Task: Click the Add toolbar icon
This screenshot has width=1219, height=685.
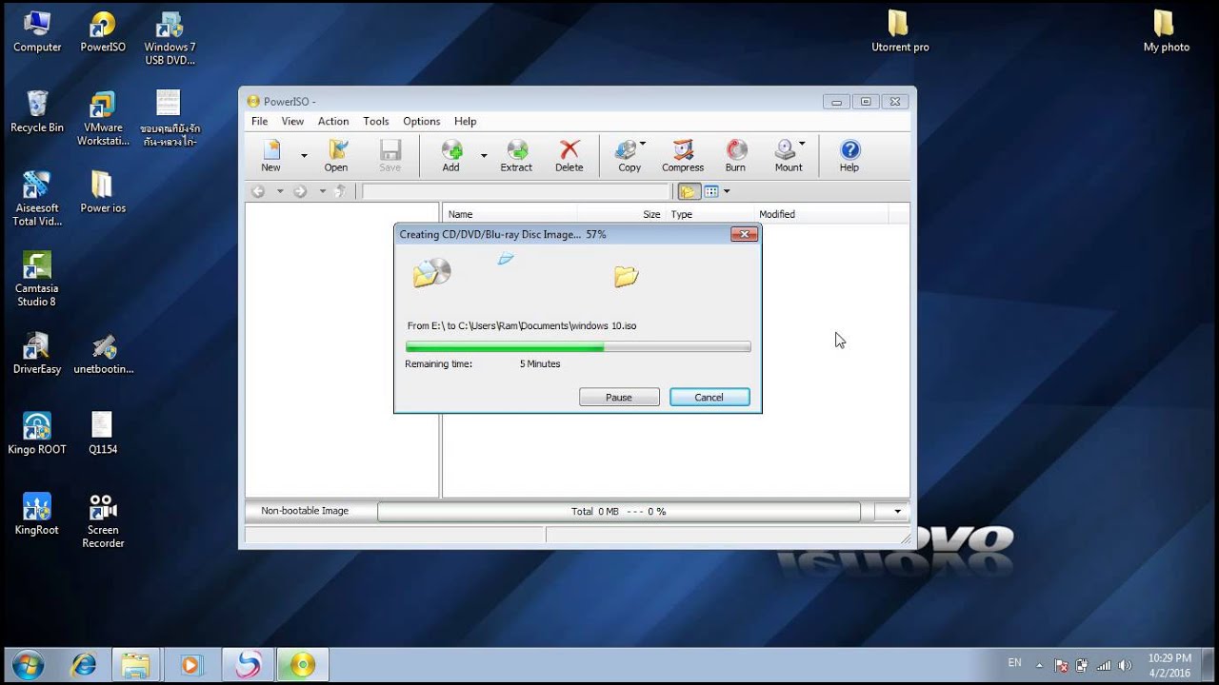Action: coord(451,155)
